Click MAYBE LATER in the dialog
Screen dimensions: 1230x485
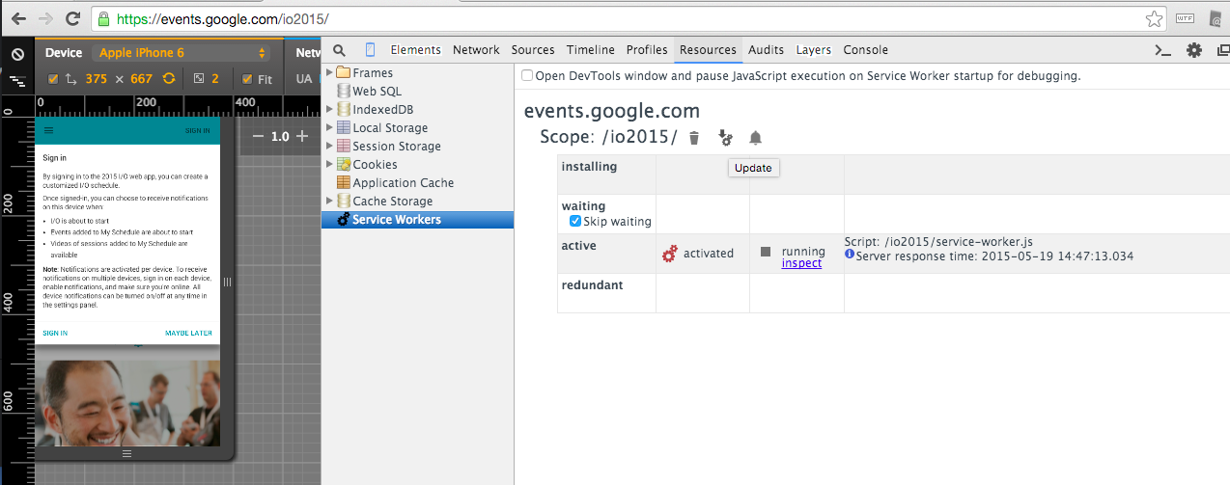point(188,333)
